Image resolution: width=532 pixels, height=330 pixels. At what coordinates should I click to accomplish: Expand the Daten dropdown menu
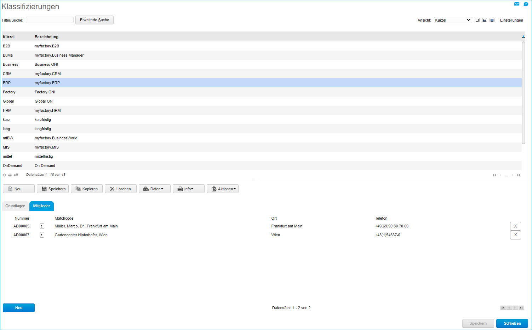[x=155, y=189]
